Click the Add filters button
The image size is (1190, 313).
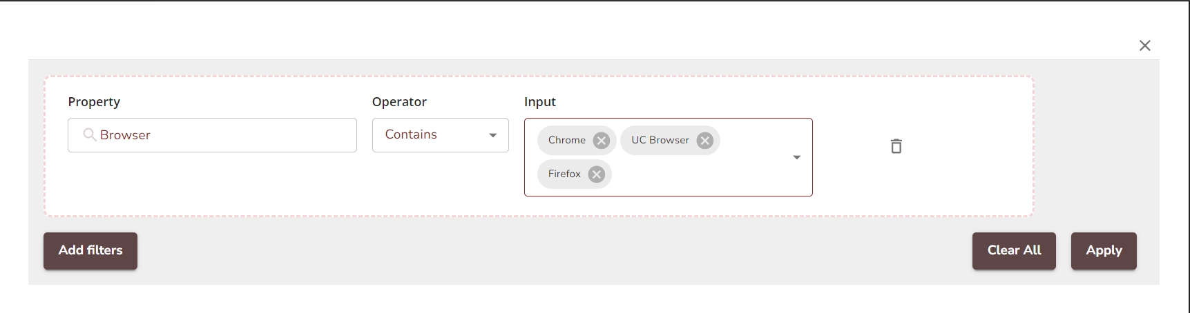point(90,251)
